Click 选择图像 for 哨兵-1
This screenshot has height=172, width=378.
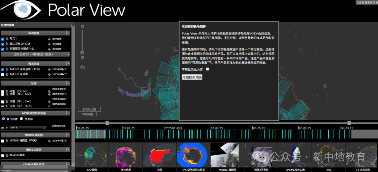point(57,39)
